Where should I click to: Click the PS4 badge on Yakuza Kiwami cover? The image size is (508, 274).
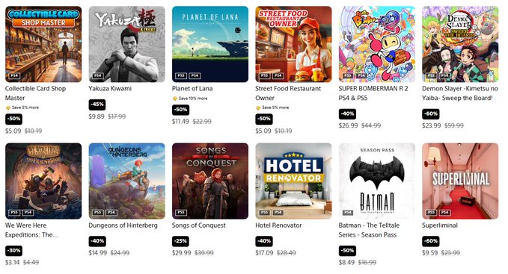97,75
